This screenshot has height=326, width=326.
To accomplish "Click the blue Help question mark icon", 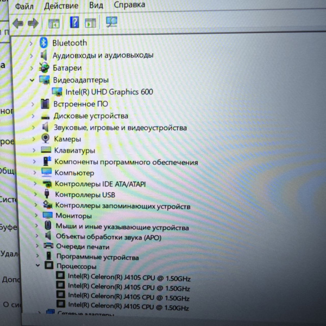I will coord(74,23).
